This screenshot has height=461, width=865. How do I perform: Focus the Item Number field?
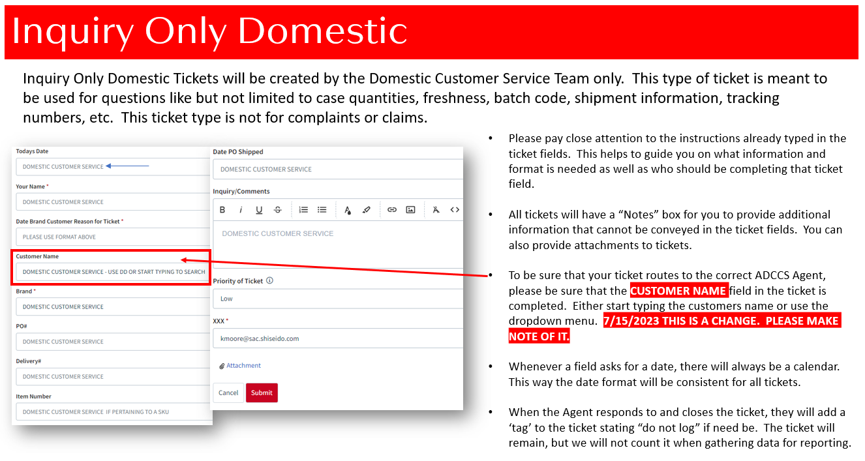pyautogui.click(x=113, y=411)
